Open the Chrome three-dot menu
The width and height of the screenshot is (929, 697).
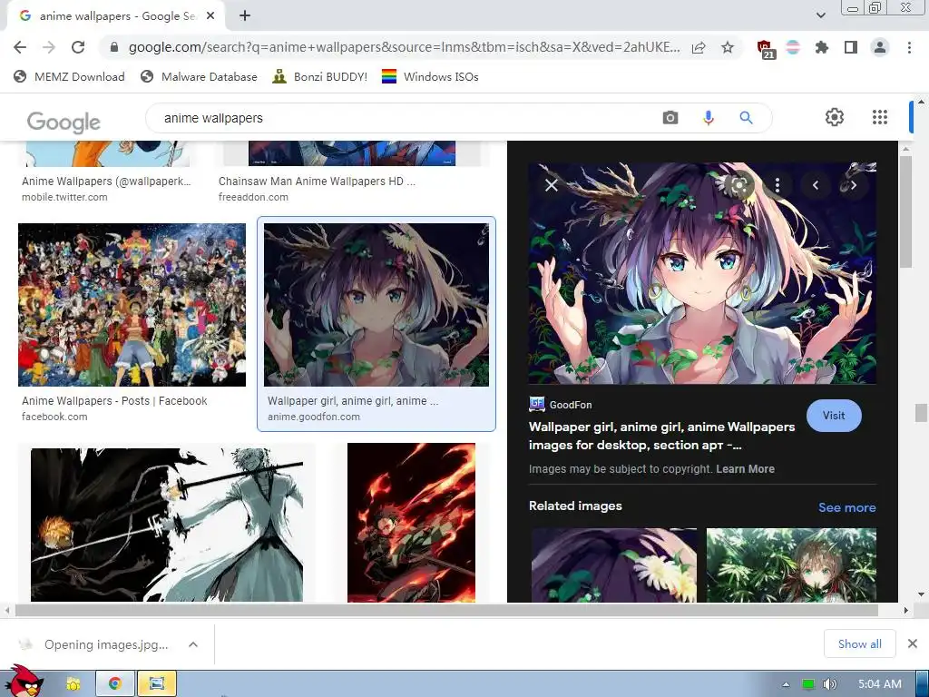pos(909,47)
